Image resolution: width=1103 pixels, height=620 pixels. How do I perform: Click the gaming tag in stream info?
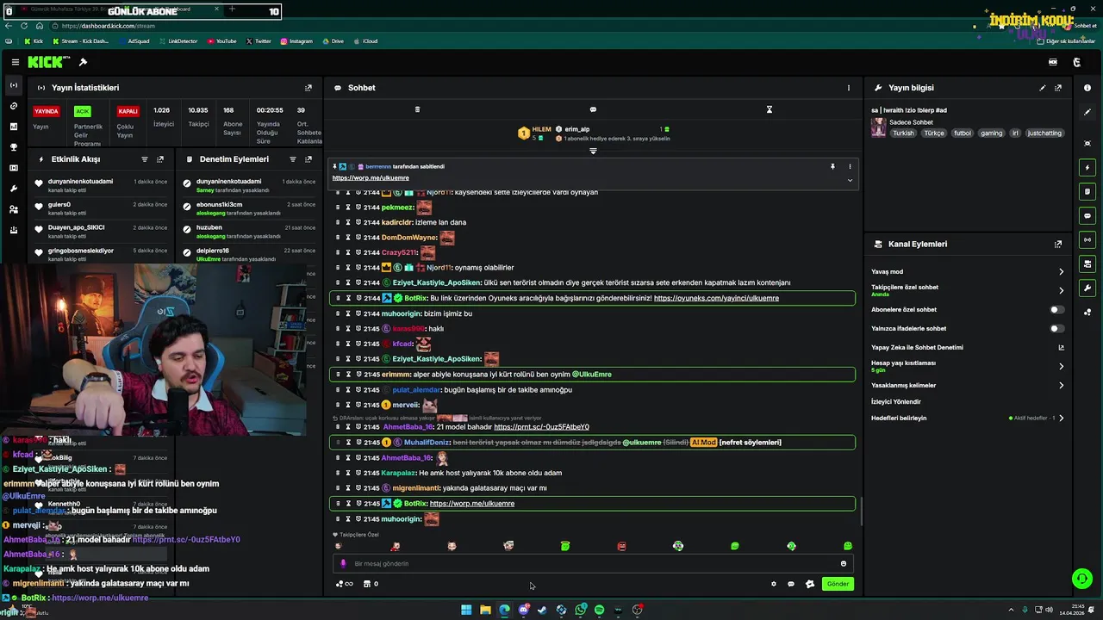[991, 133]
